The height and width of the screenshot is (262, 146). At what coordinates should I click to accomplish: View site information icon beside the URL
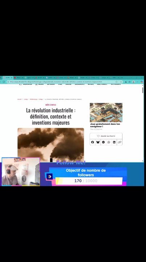point(8,82)
